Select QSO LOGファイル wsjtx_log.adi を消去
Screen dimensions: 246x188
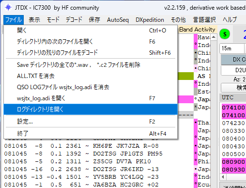tap(91, 87)
